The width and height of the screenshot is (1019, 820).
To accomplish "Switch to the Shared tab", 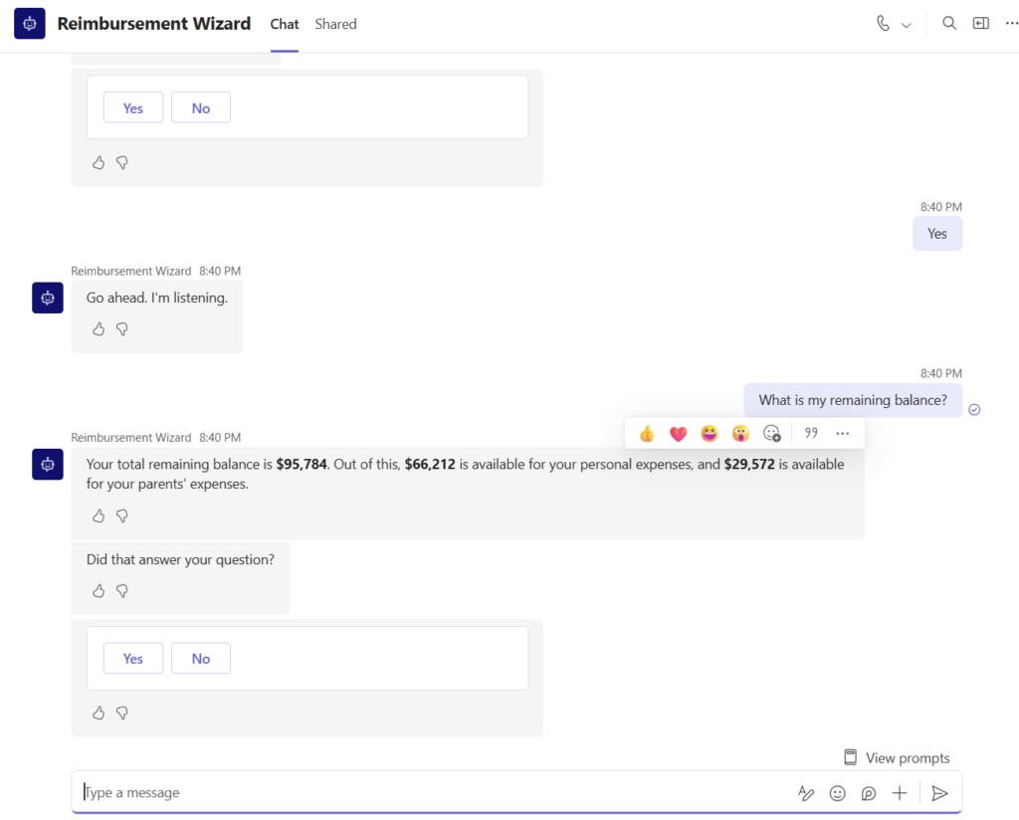I will (335, 24).
